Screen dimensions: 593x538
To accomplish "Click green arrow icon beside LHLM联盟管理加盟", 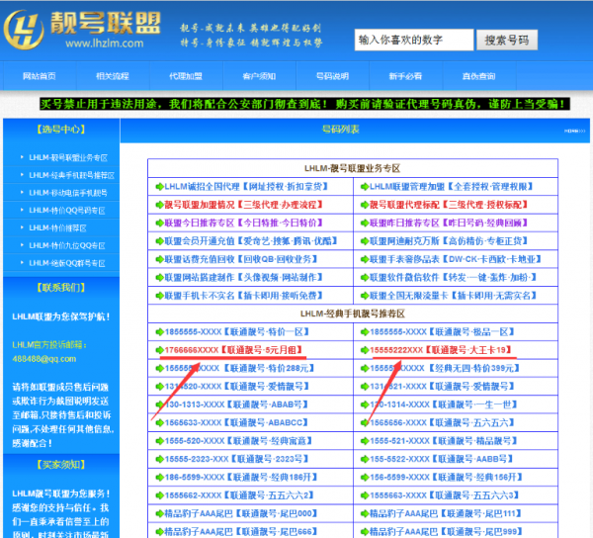I will [365, 187].
